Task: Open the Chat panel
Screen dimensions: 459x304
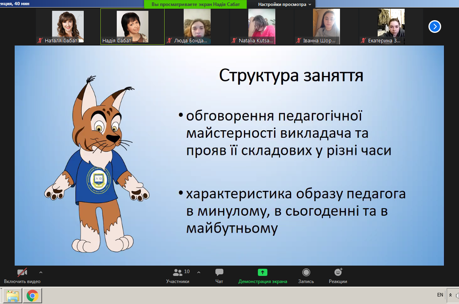Action: coord(219,273)
